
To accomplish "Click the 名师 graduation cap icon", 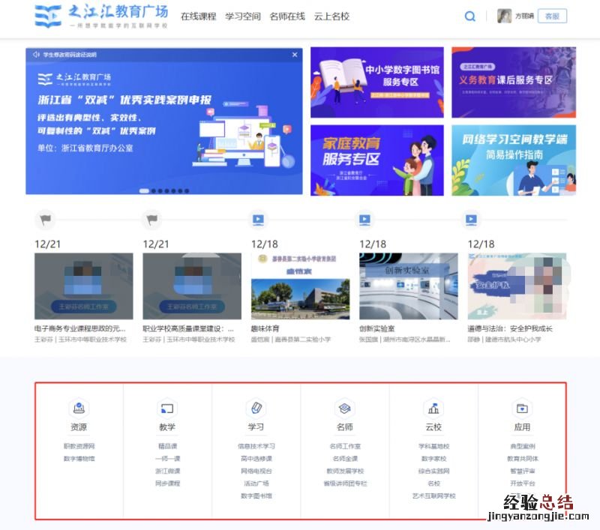I will (345, 408).
